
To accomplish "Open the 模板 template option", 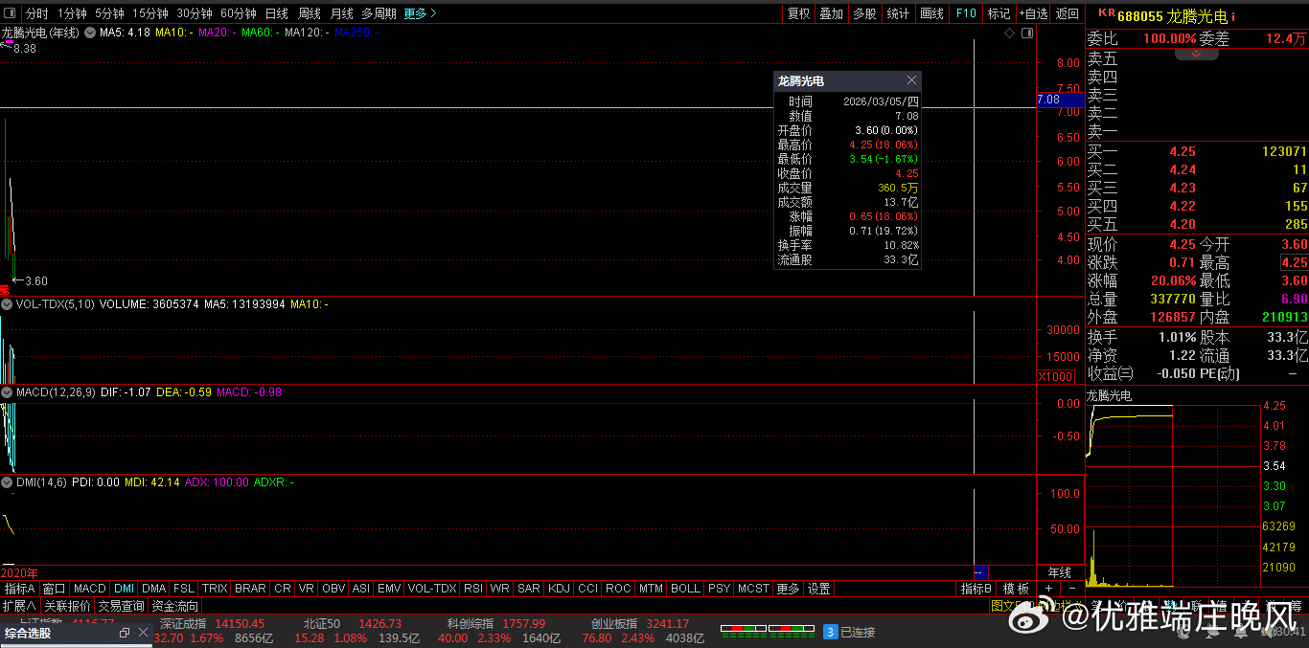I will point(1017,589).
